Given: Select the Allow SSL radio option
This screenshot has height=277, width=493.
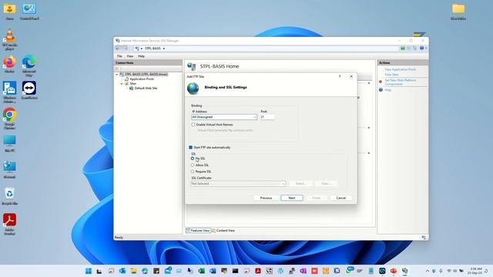Looking at the screenshot, I should 193,165.
